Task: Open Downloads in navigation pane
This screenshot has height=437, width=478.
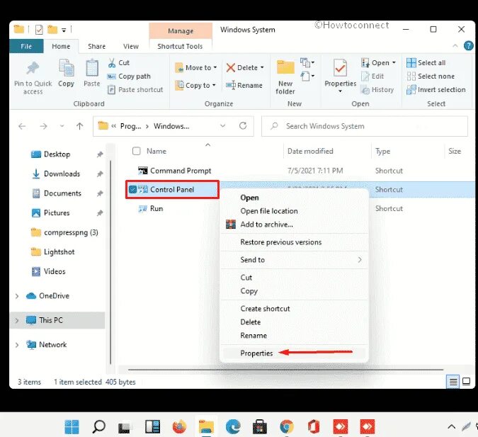Action: pyautogui.click(x=62, y=174)
